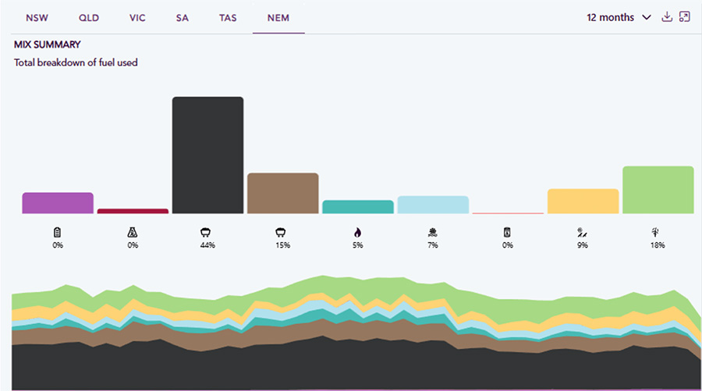
Task: Click the hydro icon labeled 7%
Action: 432,232
